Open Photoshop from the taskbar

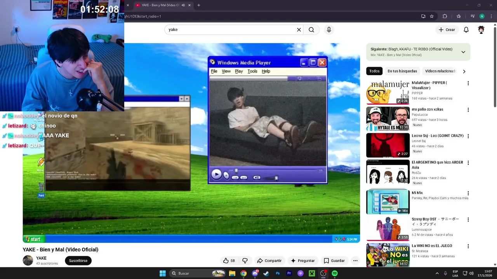(278, 273)
